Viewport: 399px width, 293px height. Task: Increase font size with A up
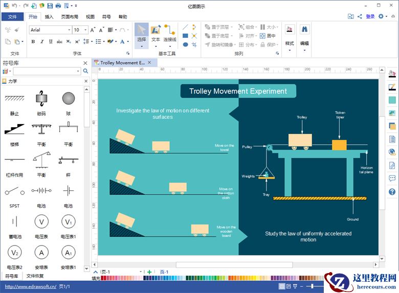93,30
